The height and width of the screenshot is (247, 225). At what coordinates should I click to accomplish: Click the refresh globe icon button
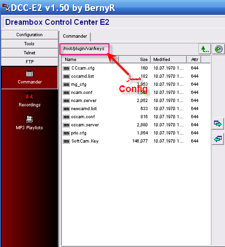click(219, 49)
